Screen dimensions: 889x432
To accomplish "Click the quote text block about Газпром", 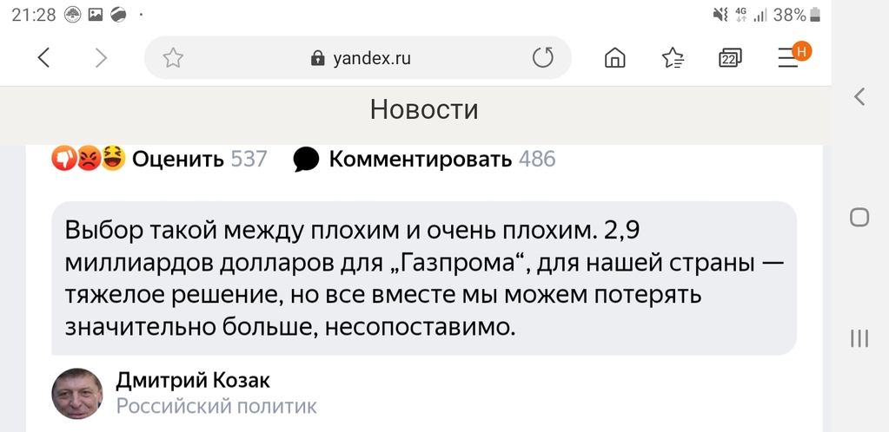I will [424, 278].
